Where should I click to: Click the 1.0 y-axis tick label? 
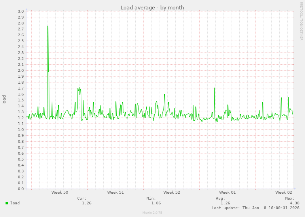pos(21,130)
